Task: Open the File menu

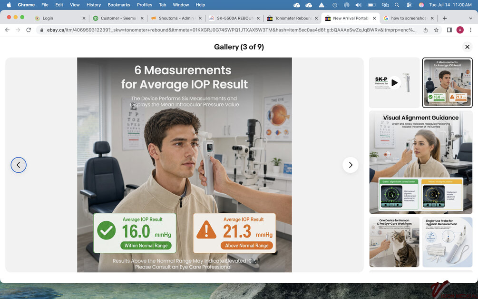Action: pos(45,5)
